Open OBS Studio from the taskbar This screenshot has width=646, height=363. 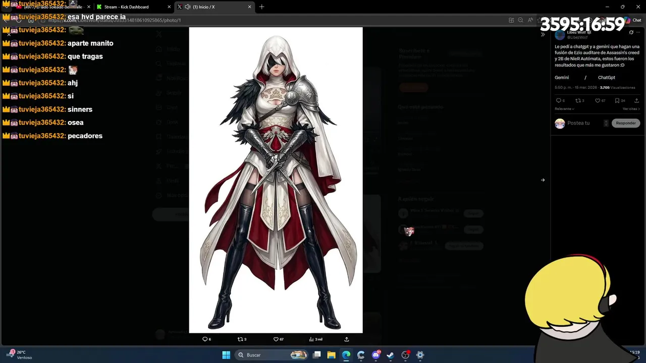[x=405, y=355]
